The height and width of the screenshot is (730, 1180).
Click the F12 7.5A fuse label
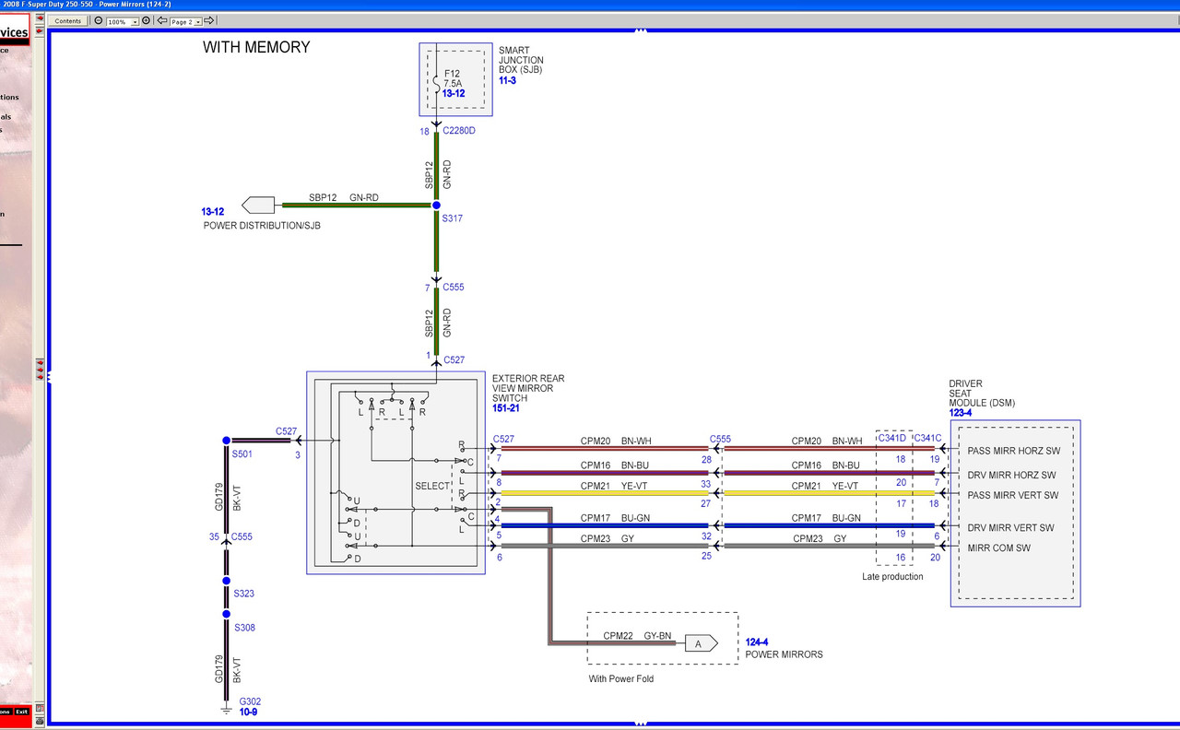[454, 78]
